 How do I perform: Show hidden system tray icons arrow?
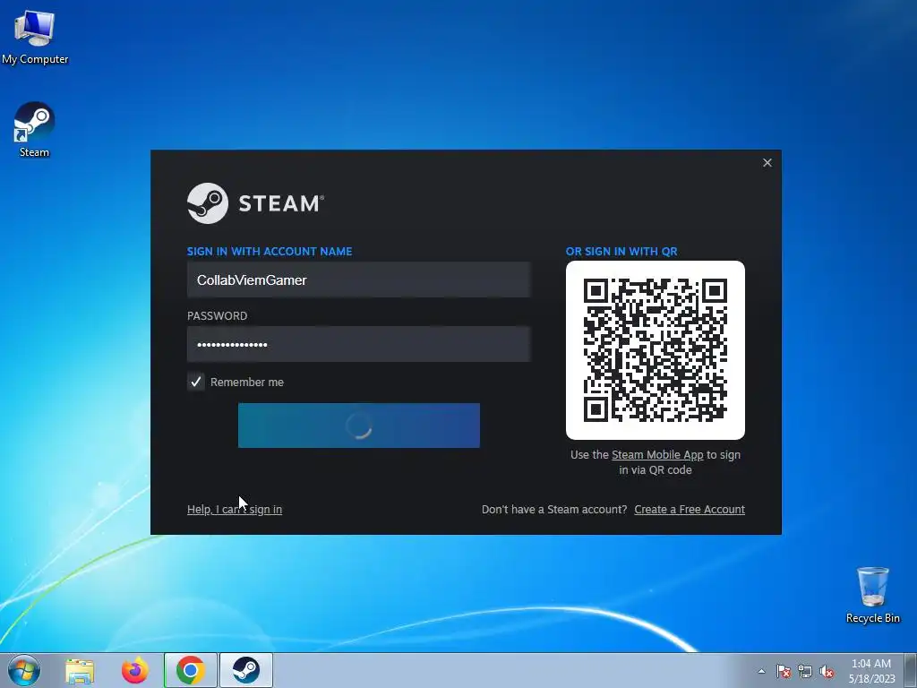[x=761, y=671]
